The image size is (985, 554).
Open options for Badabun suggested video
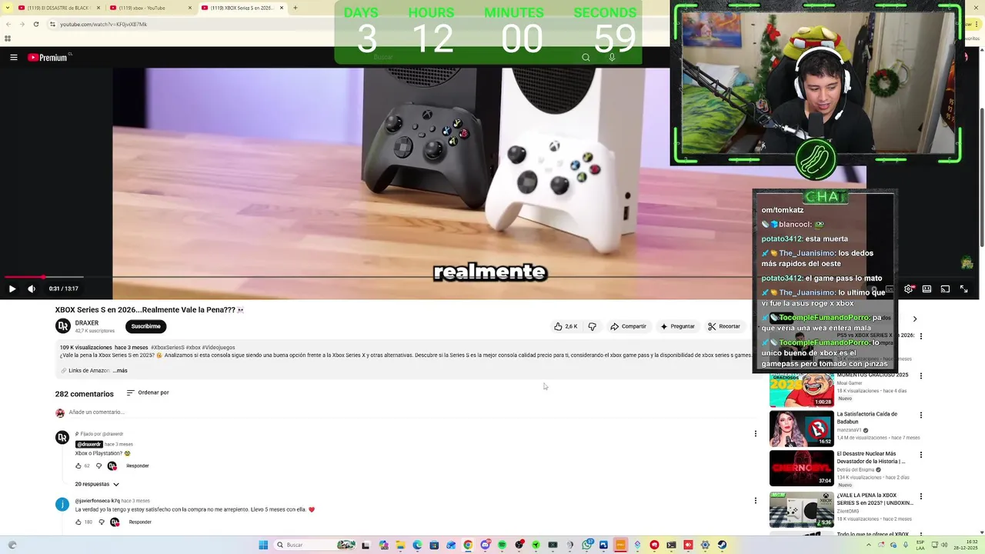pos(920,415)
